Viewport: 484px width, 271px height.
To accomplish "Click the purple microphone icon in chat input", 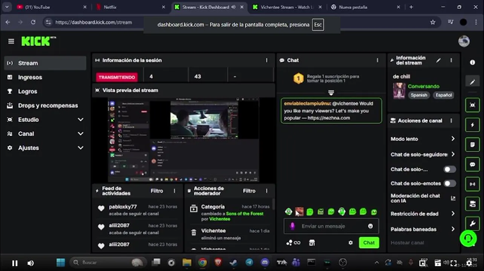I will tap(292, 226).
